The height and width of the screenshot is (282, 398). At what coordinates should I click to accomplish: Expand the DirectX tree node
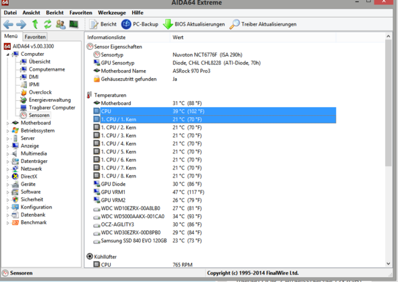(7, 177)
